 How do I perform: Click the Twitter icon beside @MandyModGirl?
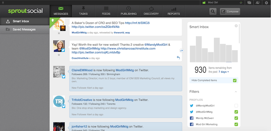pyautogui.click(x=191, y=106)
